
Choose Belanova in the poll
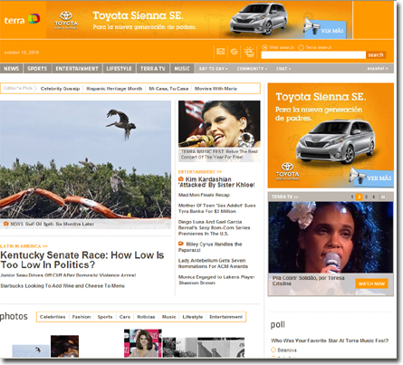pos(273,350)
